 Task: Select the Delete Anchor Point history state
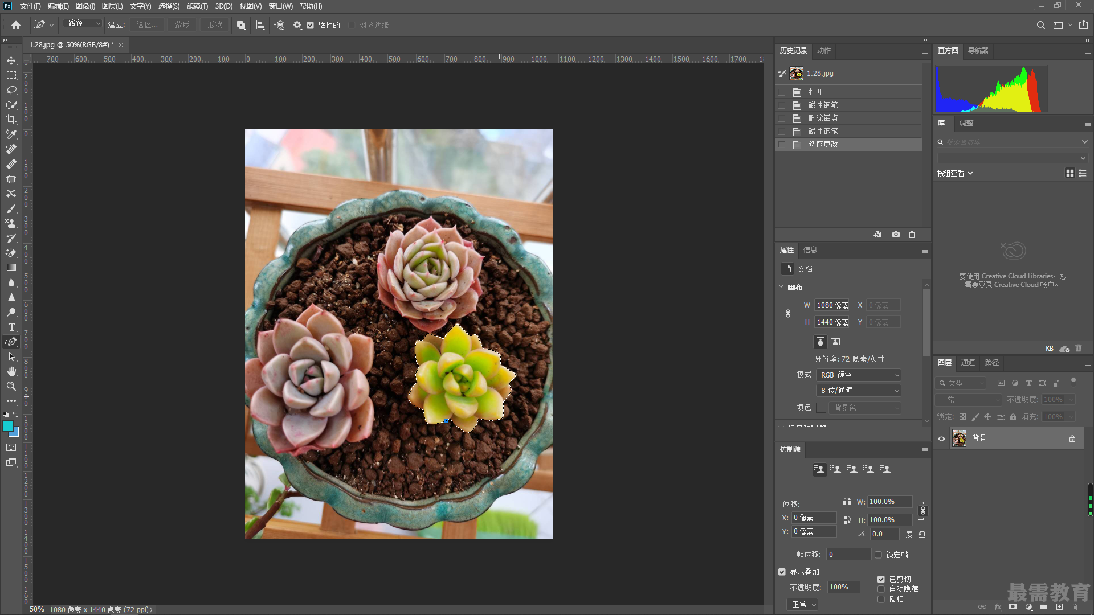coord(849,118)
